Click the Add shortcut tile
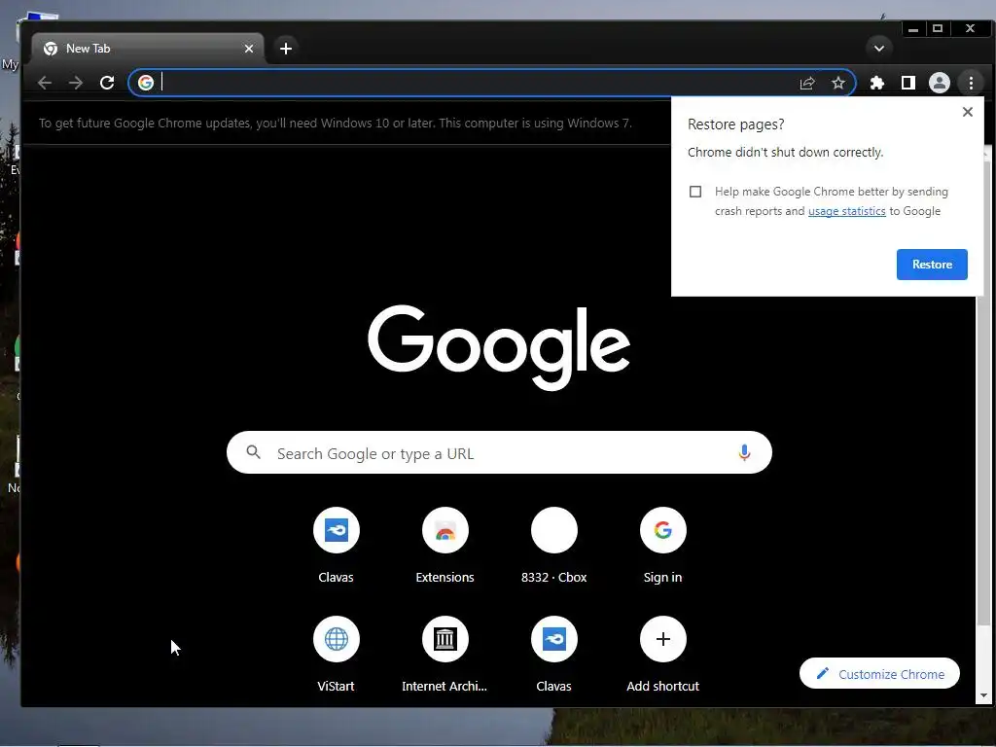This screenshot has height=747, width=996. click(663, 655)
